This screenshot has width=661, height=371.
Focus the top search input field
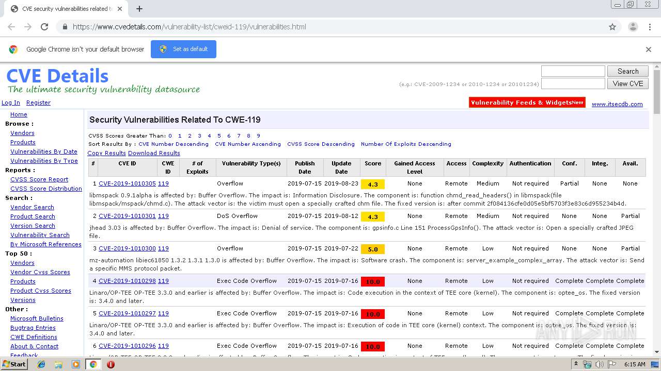[573, 71]
